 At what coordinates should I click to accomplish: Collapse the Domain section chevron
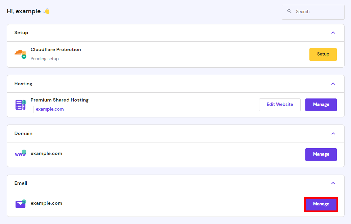click(x=333, y=134)
